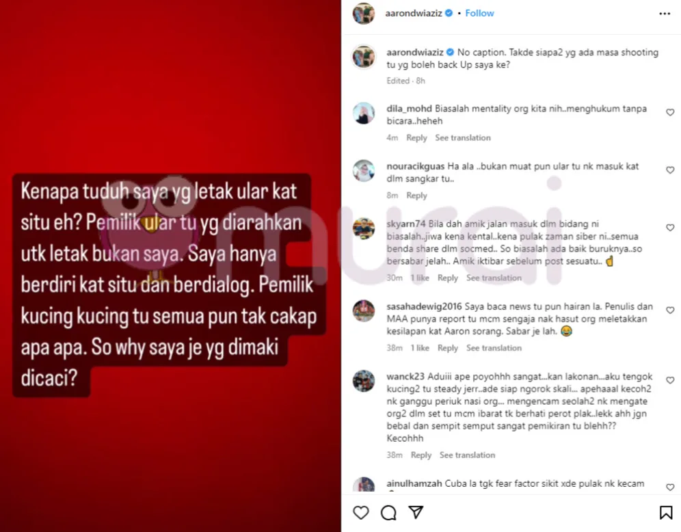Open the comment bubble icon
The height and width of the screenshot is (532, 681).
point(388,512)
